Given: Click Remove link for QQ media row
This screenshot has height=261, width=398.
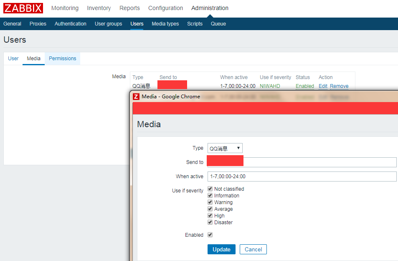Looking at the screenshot, I should [339, 86].
